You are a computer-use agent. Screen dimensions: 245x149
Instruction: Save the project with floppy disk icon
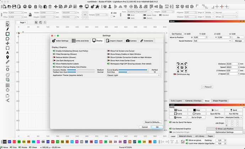pyautogui.click(x=14, y=6)
